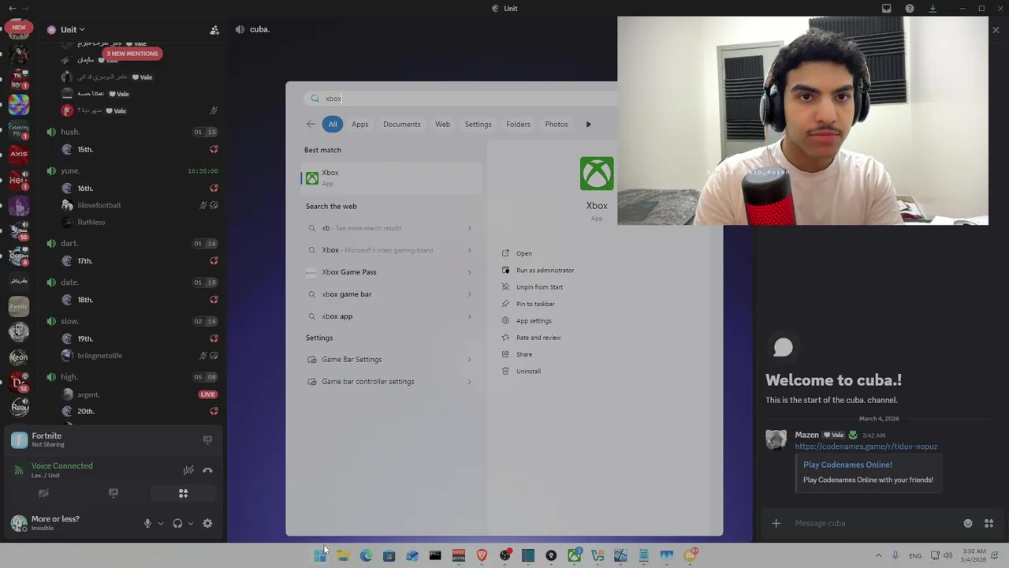Screen dimensions: 1009x568
Task: Show more search filter tabs arrow
Action: point(588,124)
